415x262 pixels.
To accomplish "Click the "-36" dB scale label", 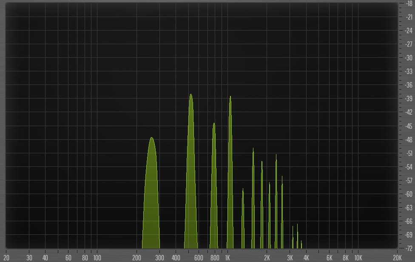I will (x=409, y=85).
